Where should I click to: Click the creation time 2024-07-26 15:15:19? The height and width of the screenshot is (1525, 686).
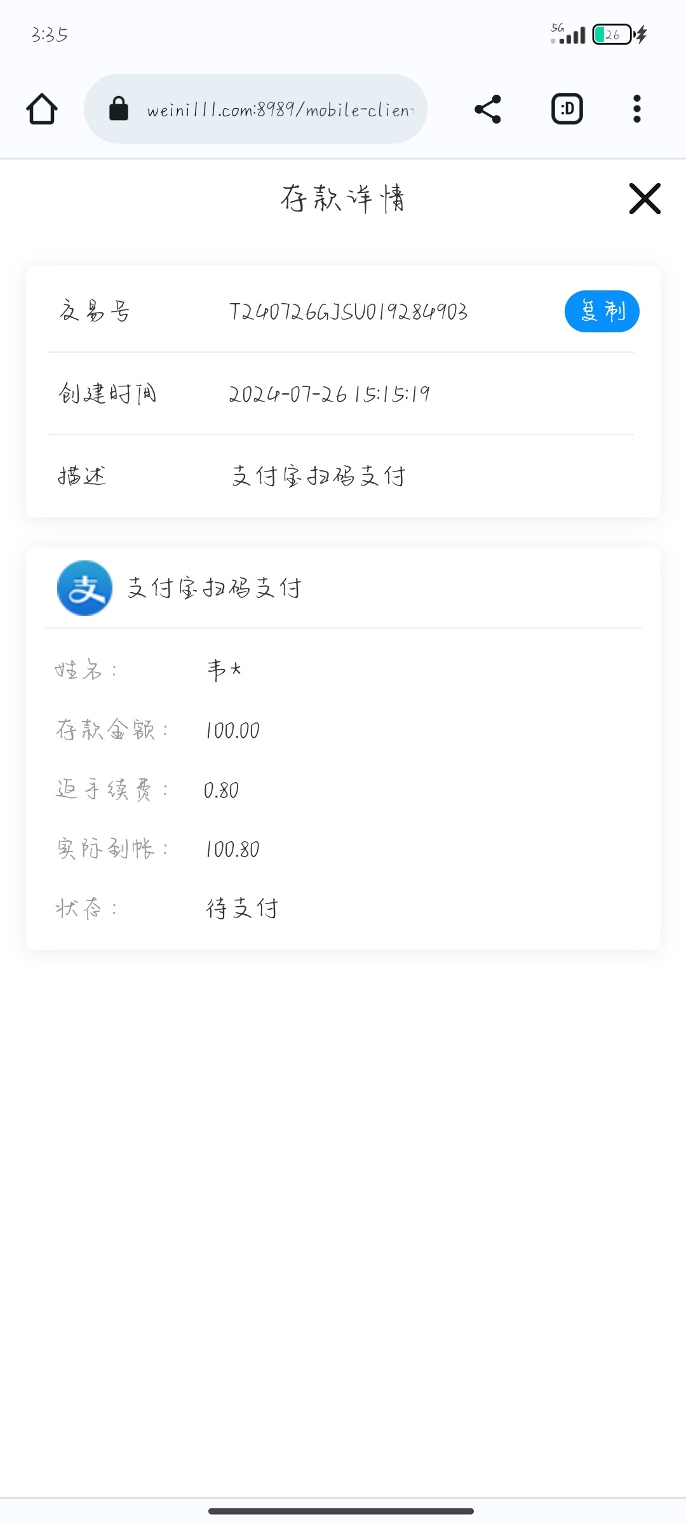click(329, 394)
